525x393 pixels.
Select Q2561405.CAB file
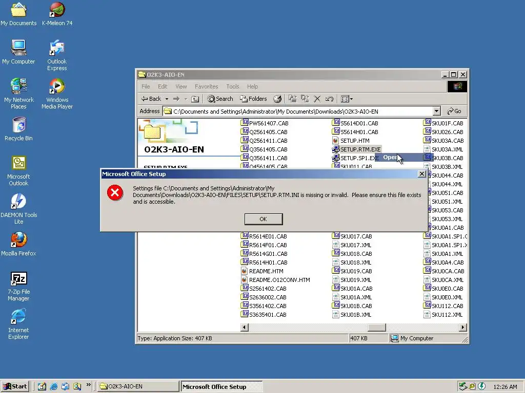point(264,132)
